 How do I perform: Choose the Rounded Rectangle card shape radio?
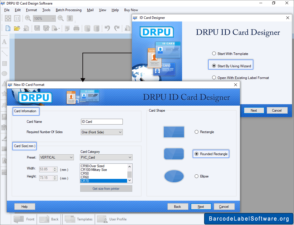196,154
